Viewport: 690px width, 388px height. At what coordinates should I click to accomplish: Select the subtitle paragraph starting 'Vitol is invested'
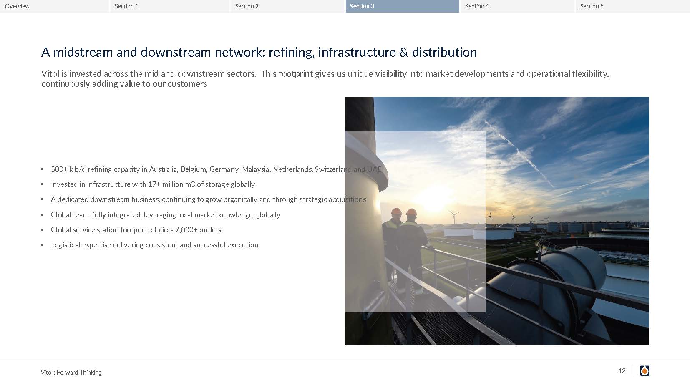point(325,78)
